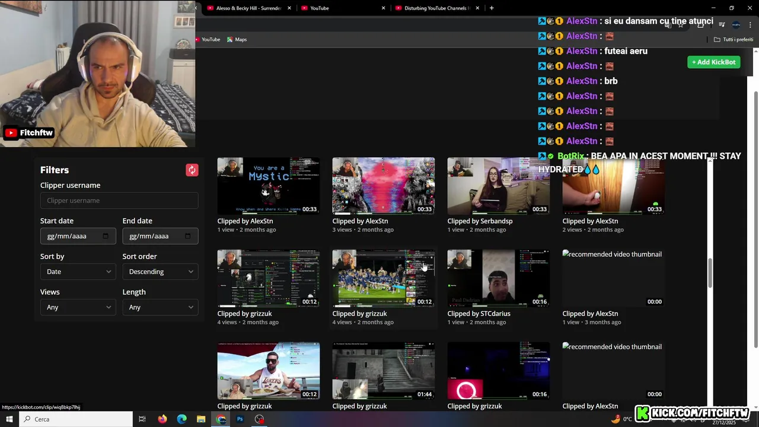Screen dimensions: 759x427
Task: Open the football team clip thumbnail
Action: click(x=384, y=278)
